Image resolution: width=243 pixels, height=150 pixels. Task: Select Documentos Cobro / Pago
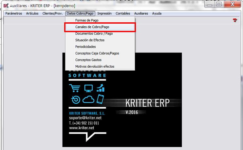pos(100,33)
